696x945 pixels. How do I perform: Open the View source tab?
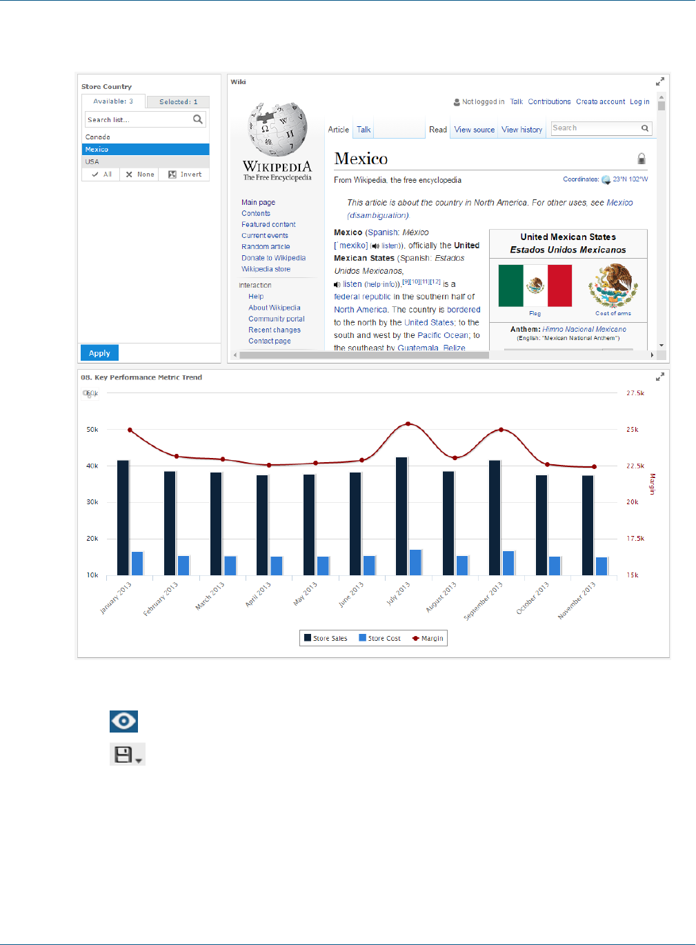coord(475,130)
